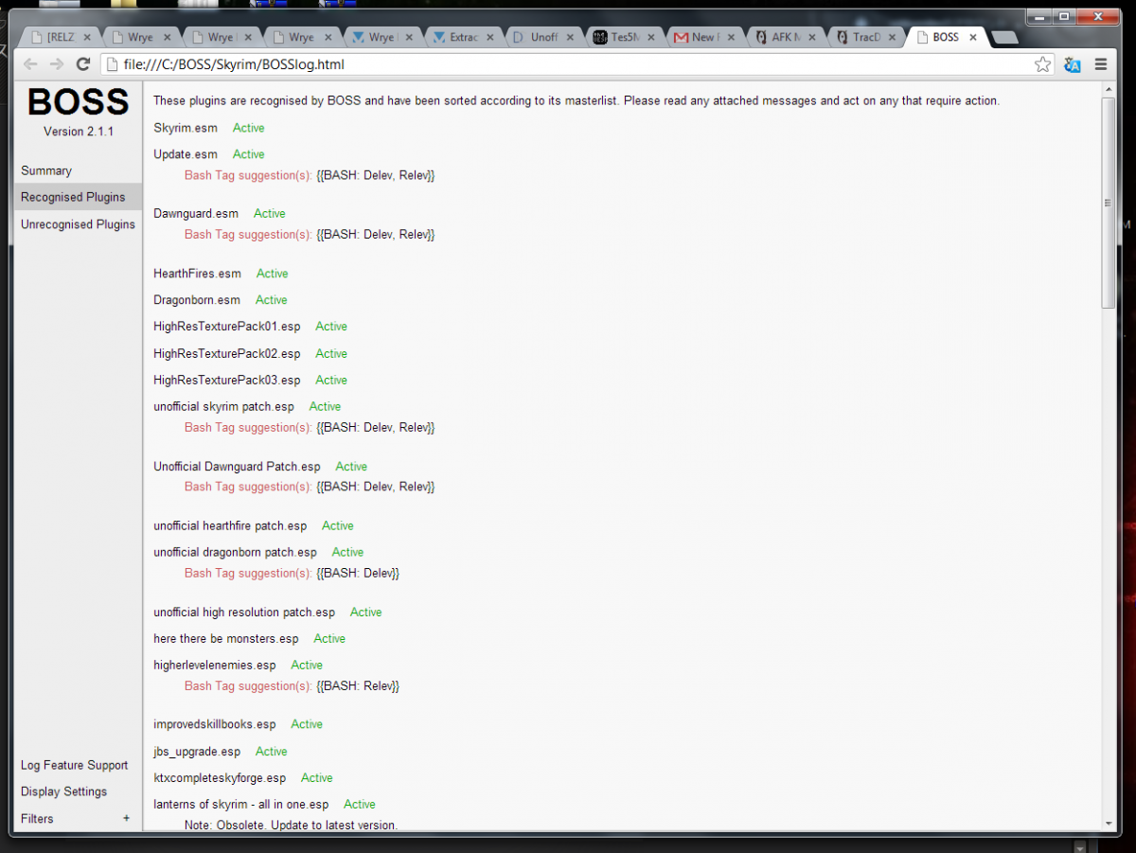Click the HearthFires.esm plugin name

pos(197,274)
